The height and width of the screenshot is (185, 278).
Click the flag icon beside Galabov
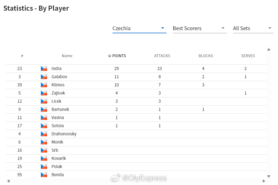(x=44, y=77)
